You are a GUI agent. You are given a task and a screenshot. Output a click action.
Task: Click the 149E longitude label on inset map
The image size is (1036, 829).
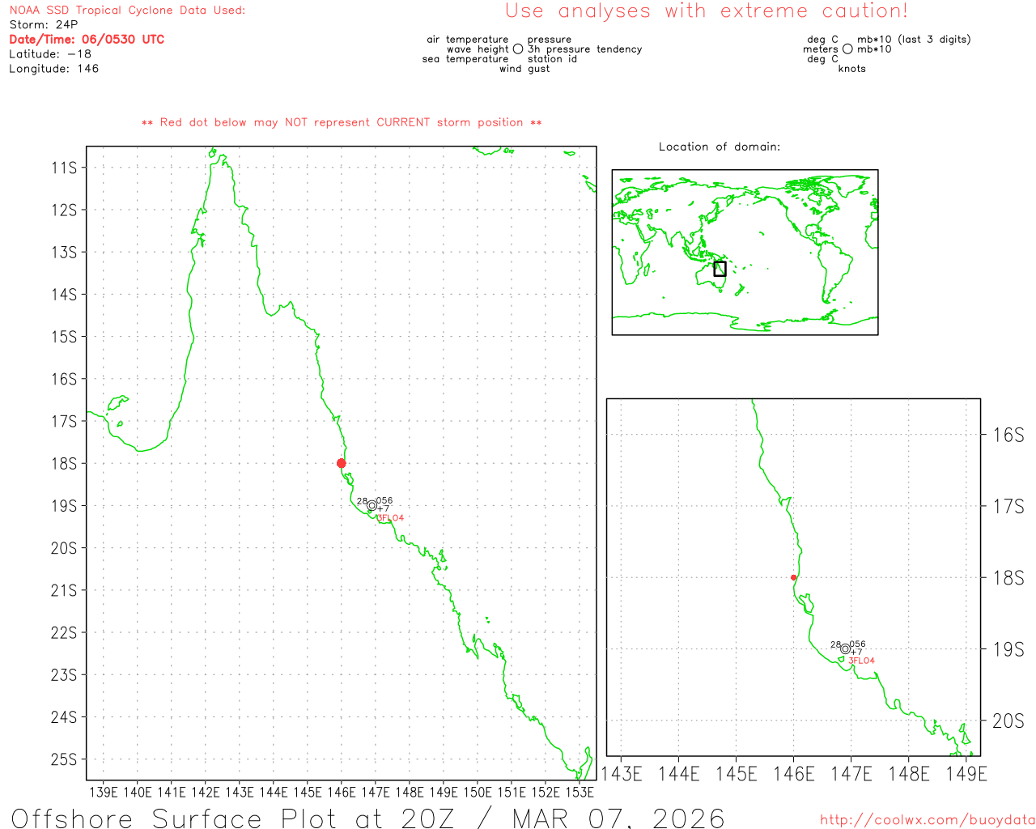click(x=966, y=774)
